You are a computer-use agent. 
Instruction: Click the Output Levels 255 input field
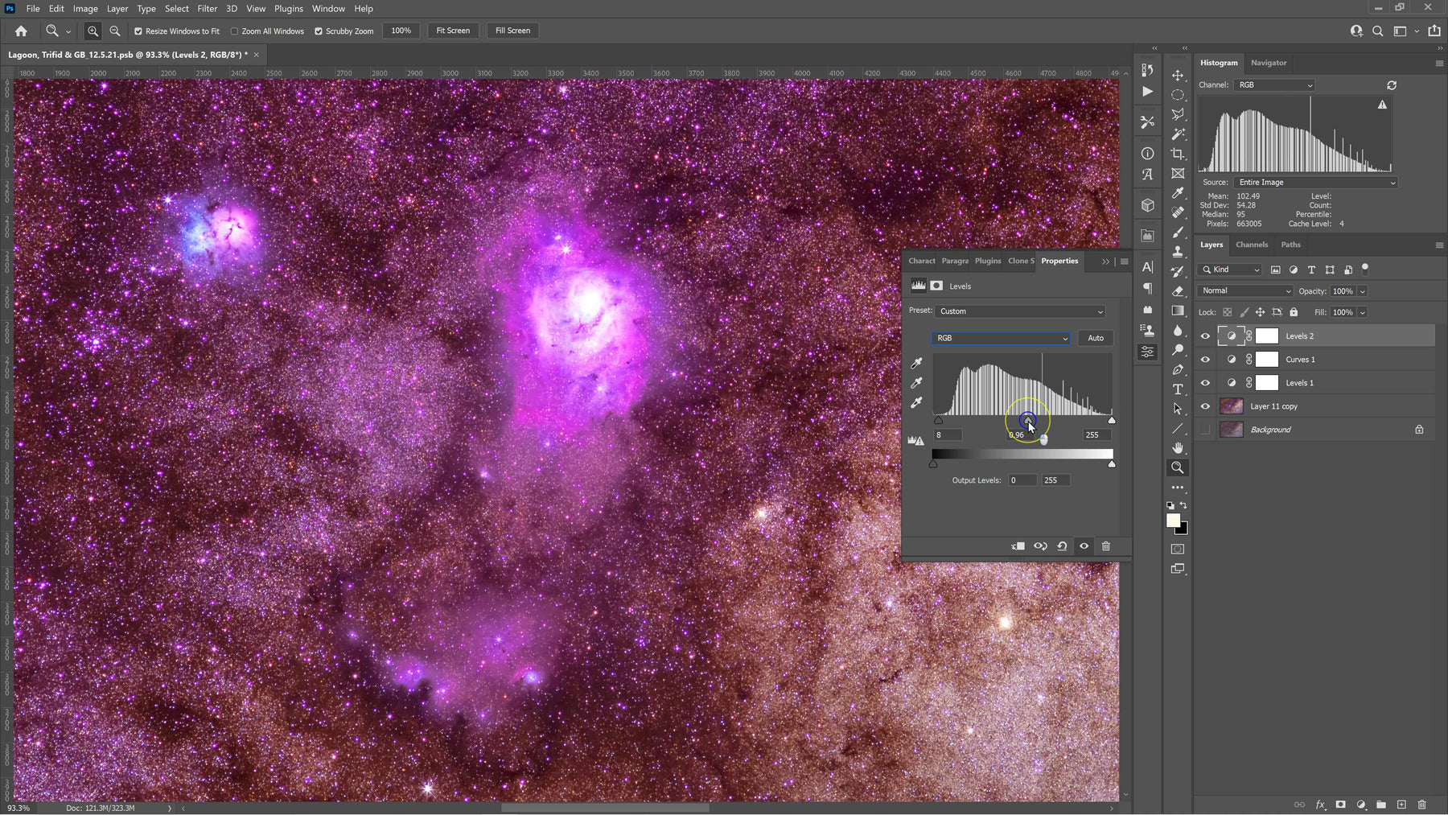[1055, 480]
